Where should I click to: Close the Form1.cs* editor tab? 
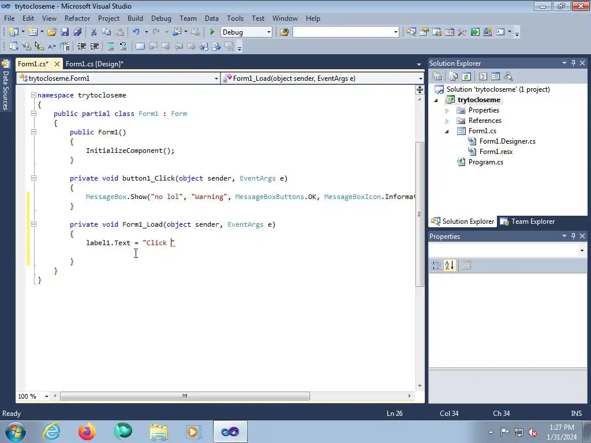[57, 64]
